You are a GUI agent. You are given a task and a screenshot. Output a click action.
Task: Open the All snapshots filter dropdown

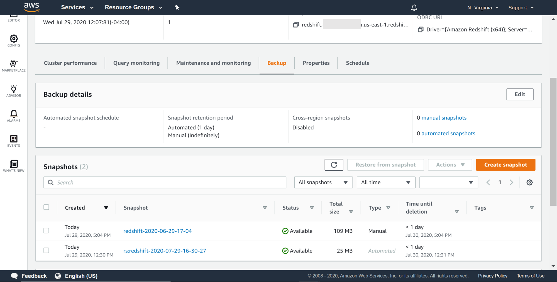point(323,182)
